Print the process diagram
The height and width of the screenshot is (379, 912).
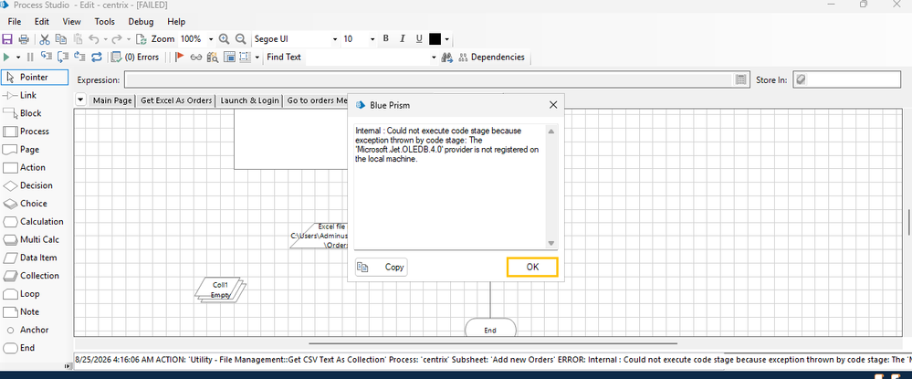coord(24,39)
